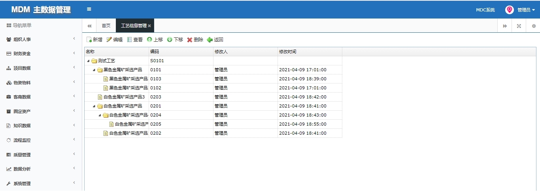The image size is (540, 191).
Task: Click folder icon of row 0201
Action: pyautogui.click(x=100, y=106)
